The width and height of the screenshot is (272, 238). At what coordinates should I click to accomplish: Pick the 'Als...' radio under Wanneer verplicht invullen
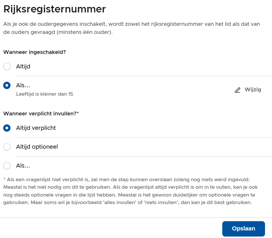7,166
